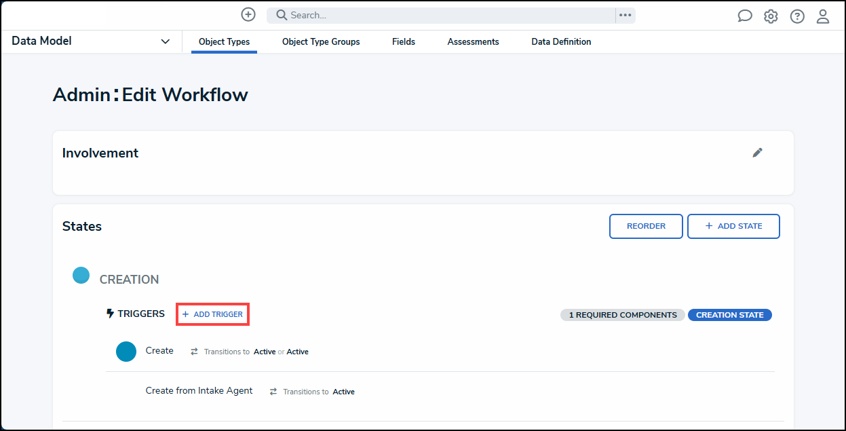The width and height of the screenshot is (846, 431).
Task: Open the Create trigger row
Action: click(x=440, y=352)
